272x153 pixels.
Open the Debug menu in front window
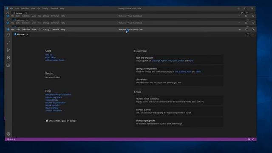point(46,29)
